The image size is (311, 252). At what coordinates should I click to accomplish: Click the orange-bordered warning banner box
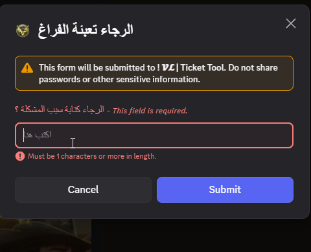click(x=154, y=73)
